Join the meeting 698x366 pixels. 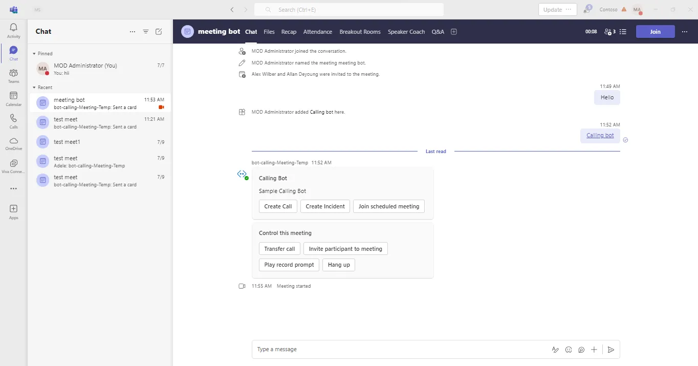(655, 32)
